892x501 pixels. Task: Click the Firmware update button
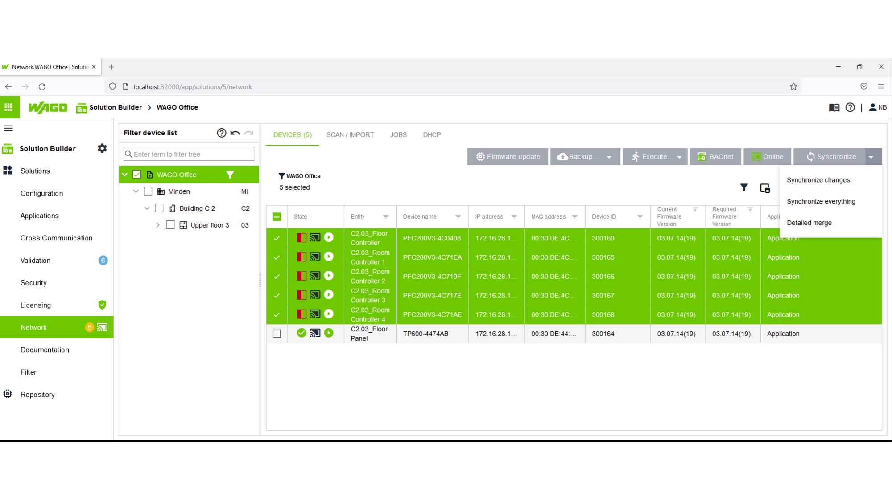point(508,157)
